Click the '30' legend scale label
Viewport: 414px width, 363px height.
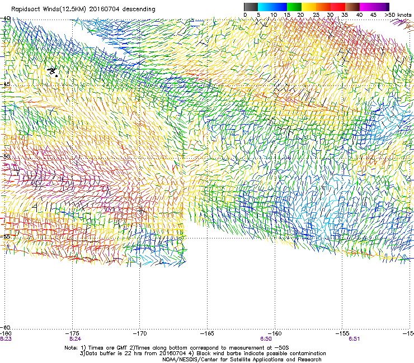330,15
